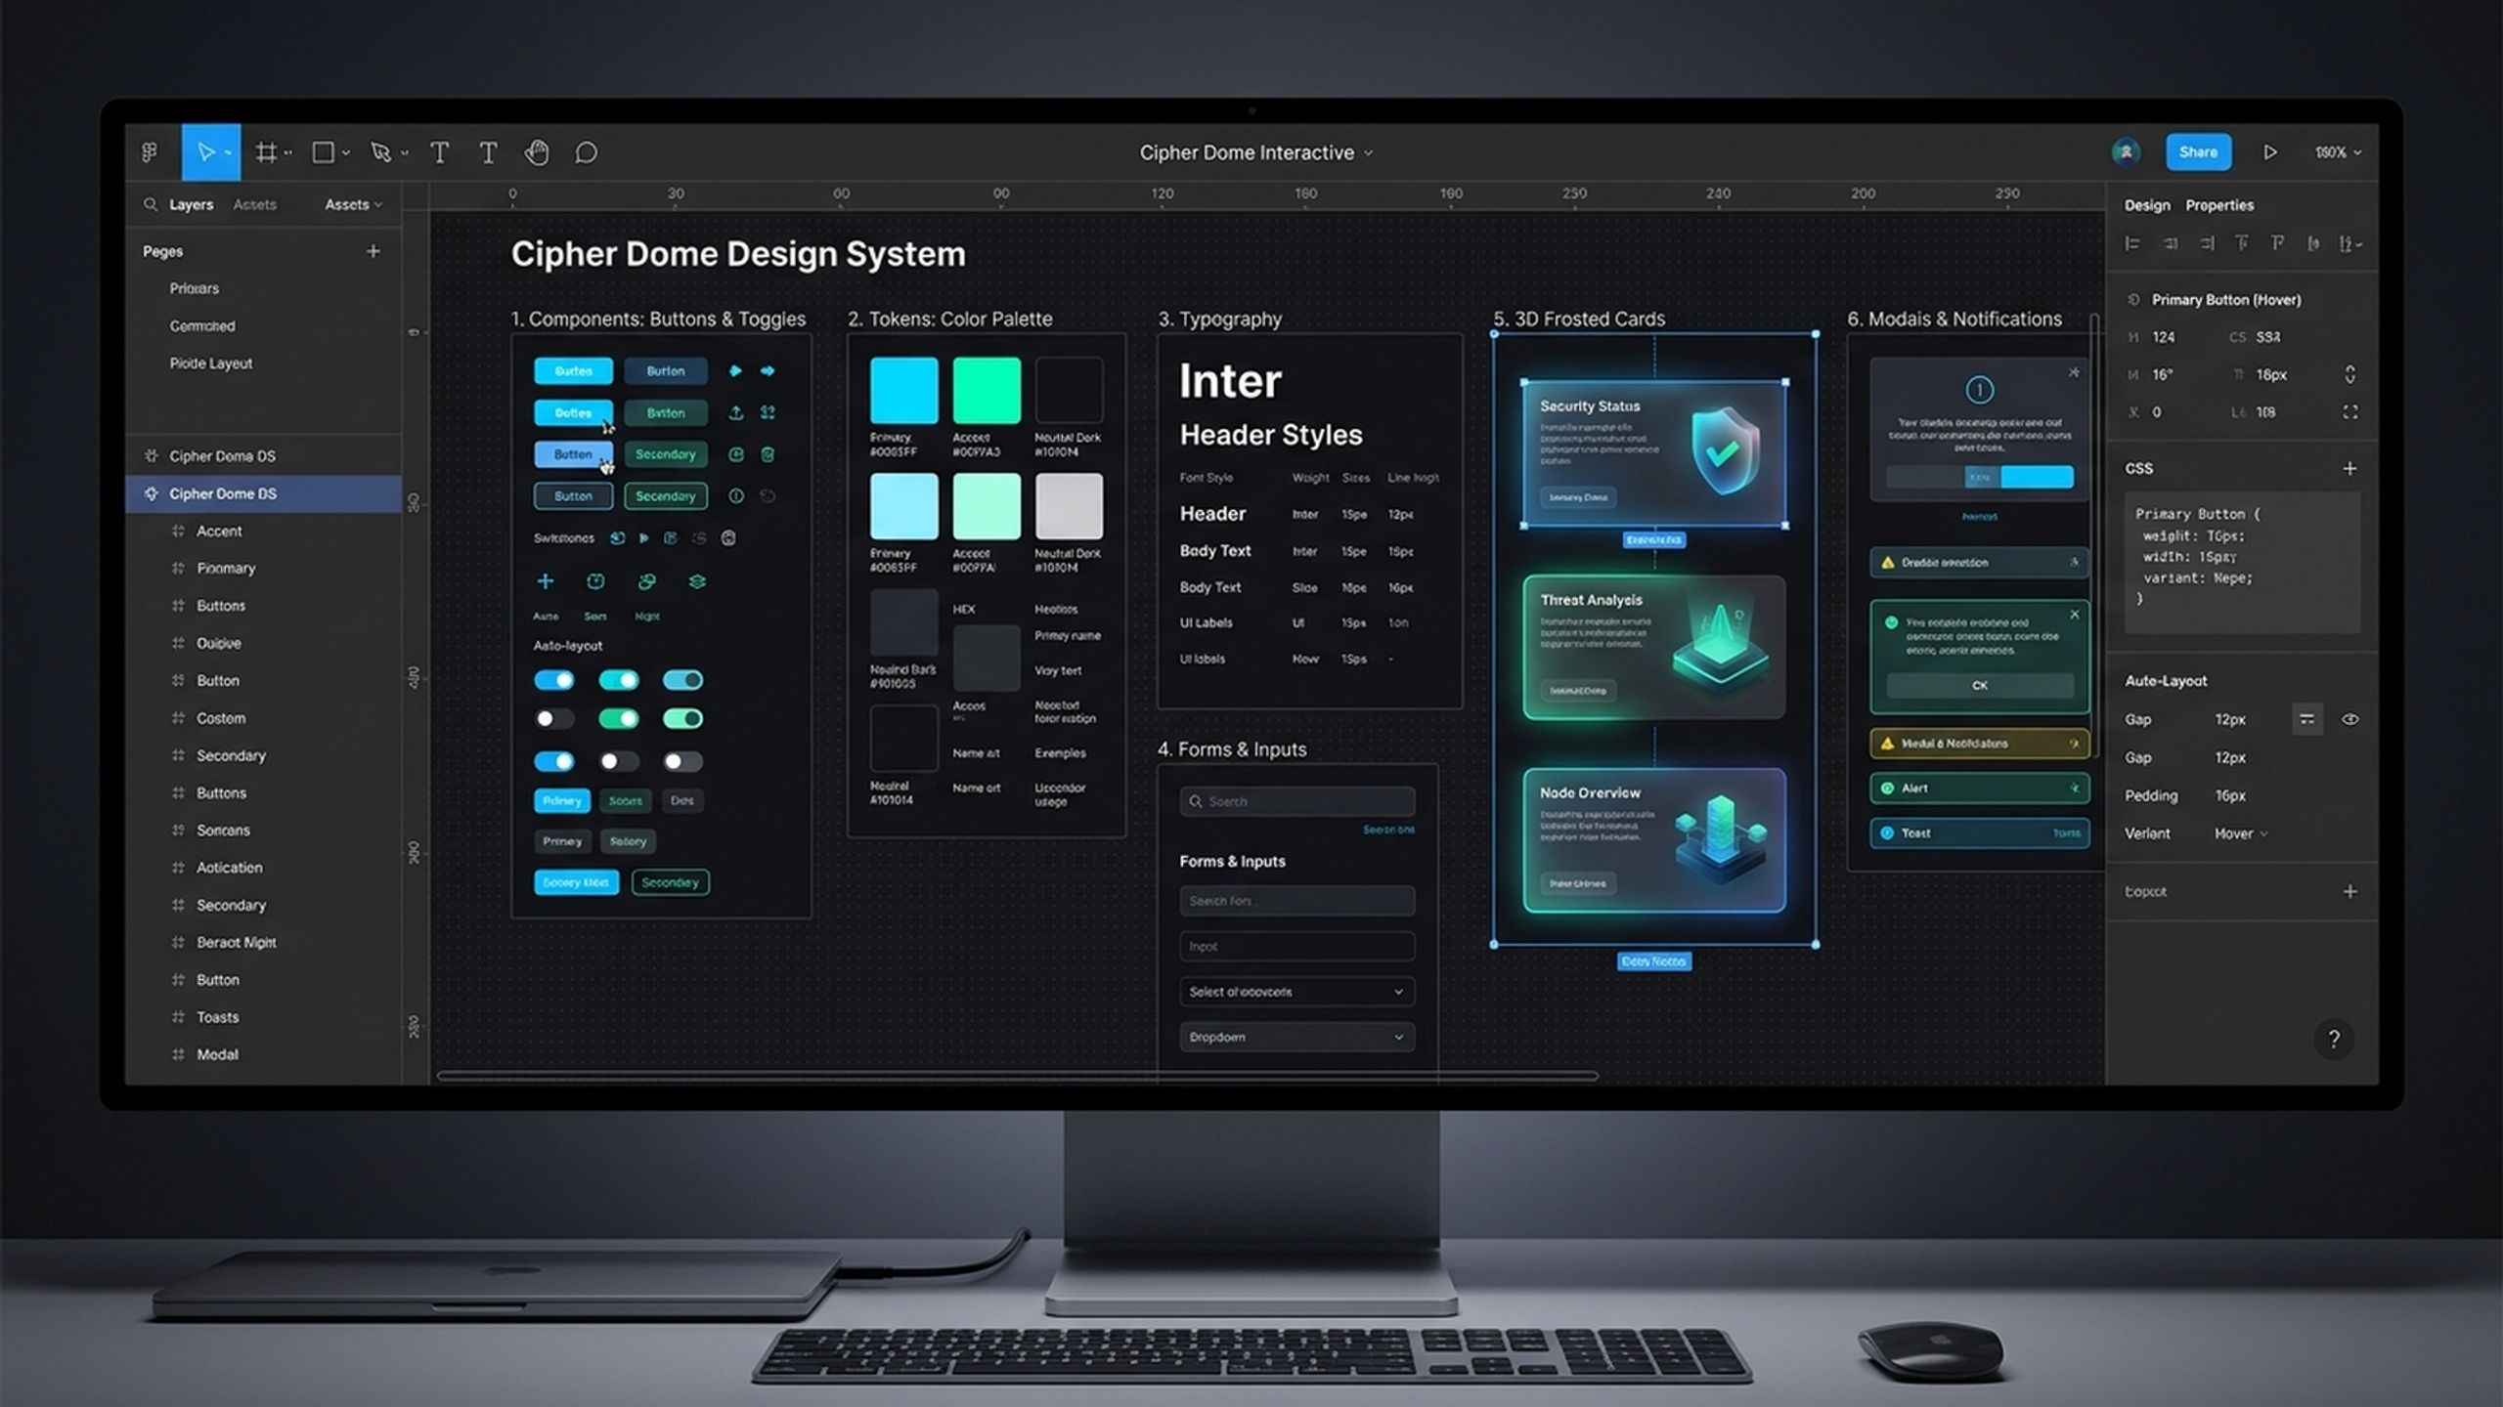Toggle the first blue switch under Auto-layout
The height and width of the screenshot is (1407, 2503).
click(554, 680)
